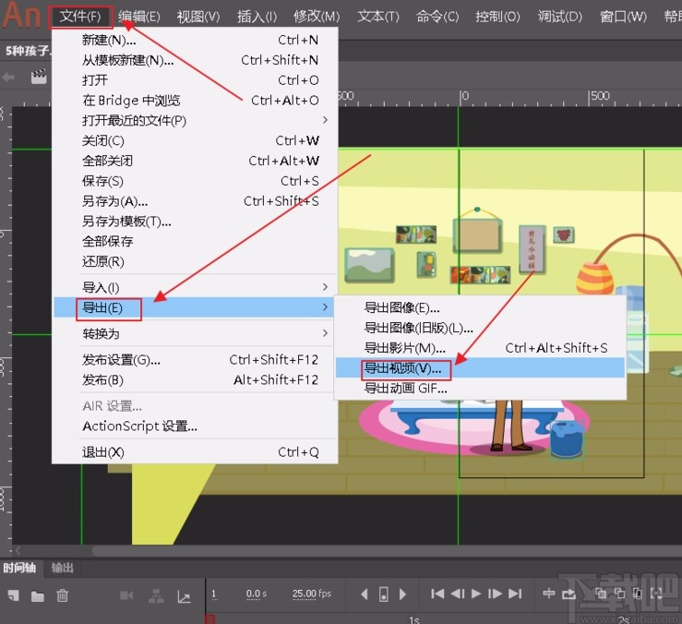Switch to the 时间轴 tab
Viewport: 682px width, 624px height.
pos(19,568)
